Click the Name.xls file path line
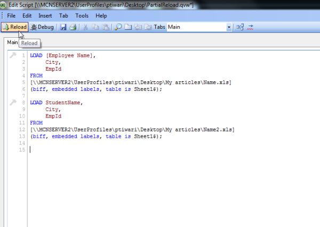This screenshot has width=320, height=227. (x=131, y=82)
